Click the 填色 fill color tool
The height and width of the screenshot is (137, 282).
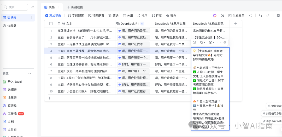(x=171, y=16)
